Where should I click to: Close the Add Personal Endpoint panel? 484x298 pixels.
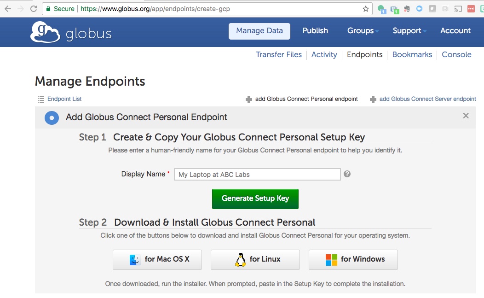tap(466, 116)
